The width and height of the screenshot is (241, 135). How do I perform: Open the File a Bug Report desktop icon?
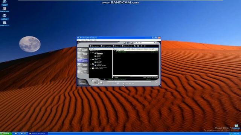pos(5,3)
